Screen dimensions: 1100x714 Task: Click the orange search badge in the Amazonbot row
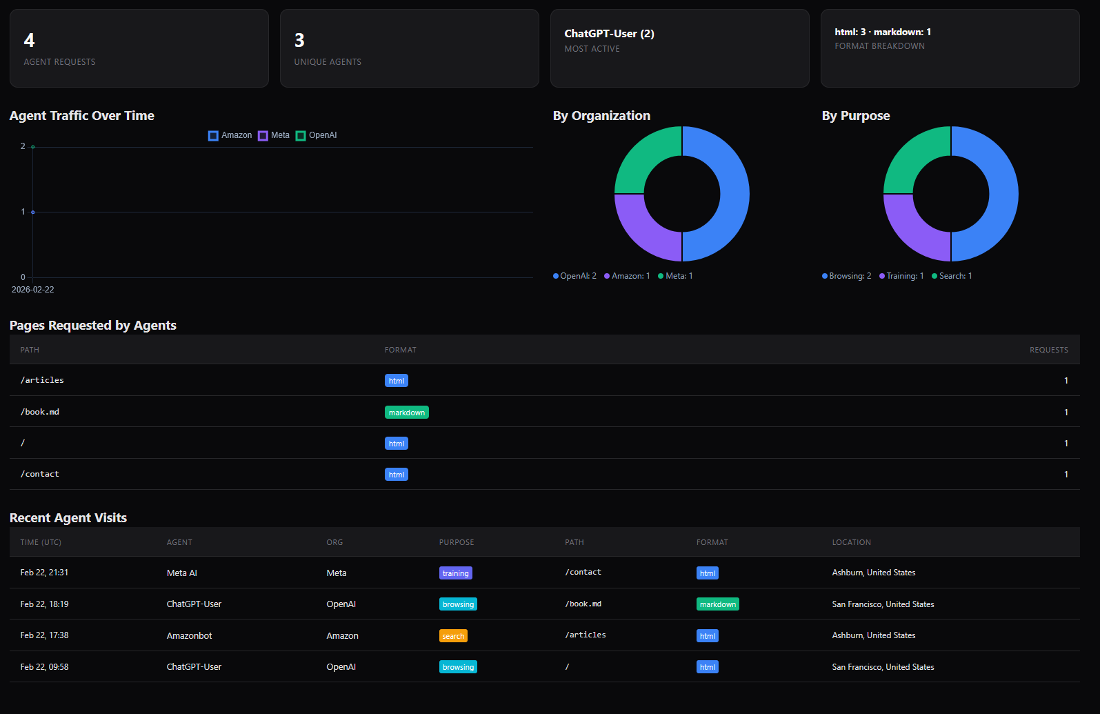[x=453, y=636]
